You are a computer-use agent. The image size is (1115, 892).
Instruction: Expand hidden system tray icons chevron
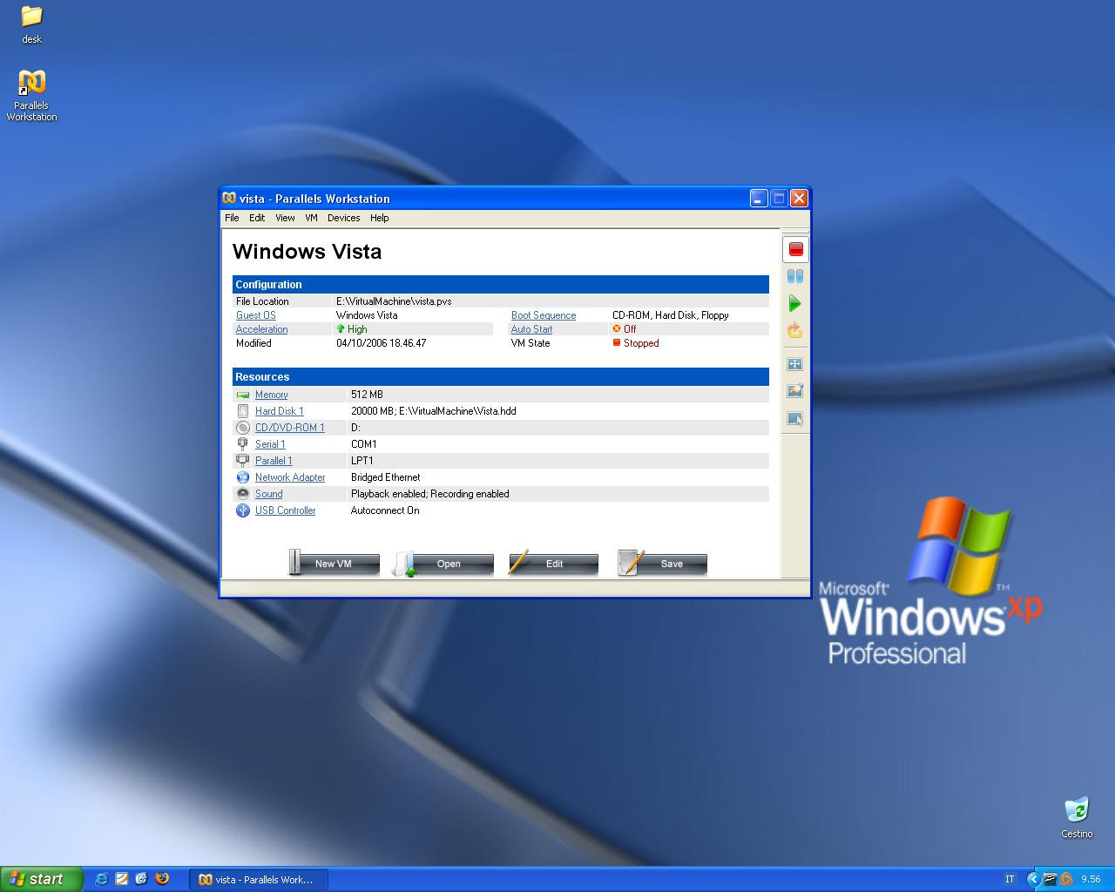pyautogui.click(x=1034, y=879)
